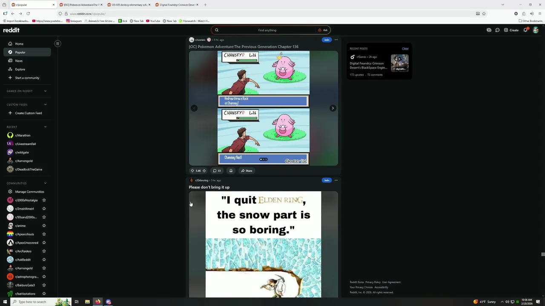Switch to US-ISR destroy elementary tab
Screen dimensions: 545x306
pyautogui.click(x=129, y=5)
